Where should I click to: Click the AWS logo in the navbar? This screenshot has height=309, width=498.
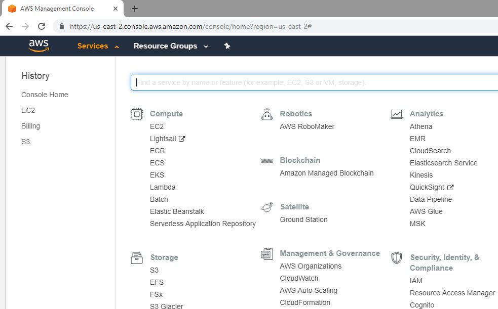point(39,46)
